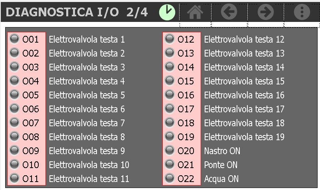Click the Elettrovalvola testa 19 label
The height and width of the screenshot is (190, 320).
coord(244,137)
